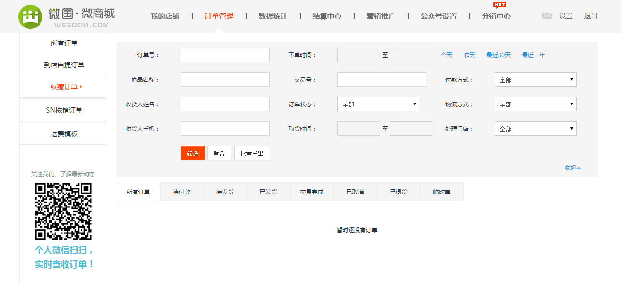Click the 下单时间 end date field
This screenshot has height=285, width=621.
pyautogui.click(x=411, y=55)
